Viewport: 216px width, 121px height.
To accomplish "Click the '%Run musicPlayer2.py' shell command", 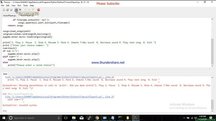I will click(x=20, y=94).
